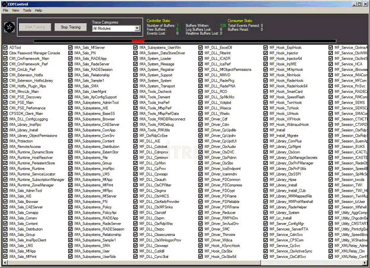Open the View menu
The image size is (370, 268).
pos(15,11)
